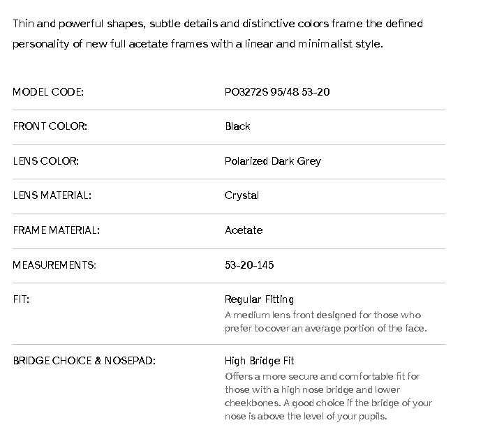Click the "Offers a more secure" bridge description

(x=328, y=396)
